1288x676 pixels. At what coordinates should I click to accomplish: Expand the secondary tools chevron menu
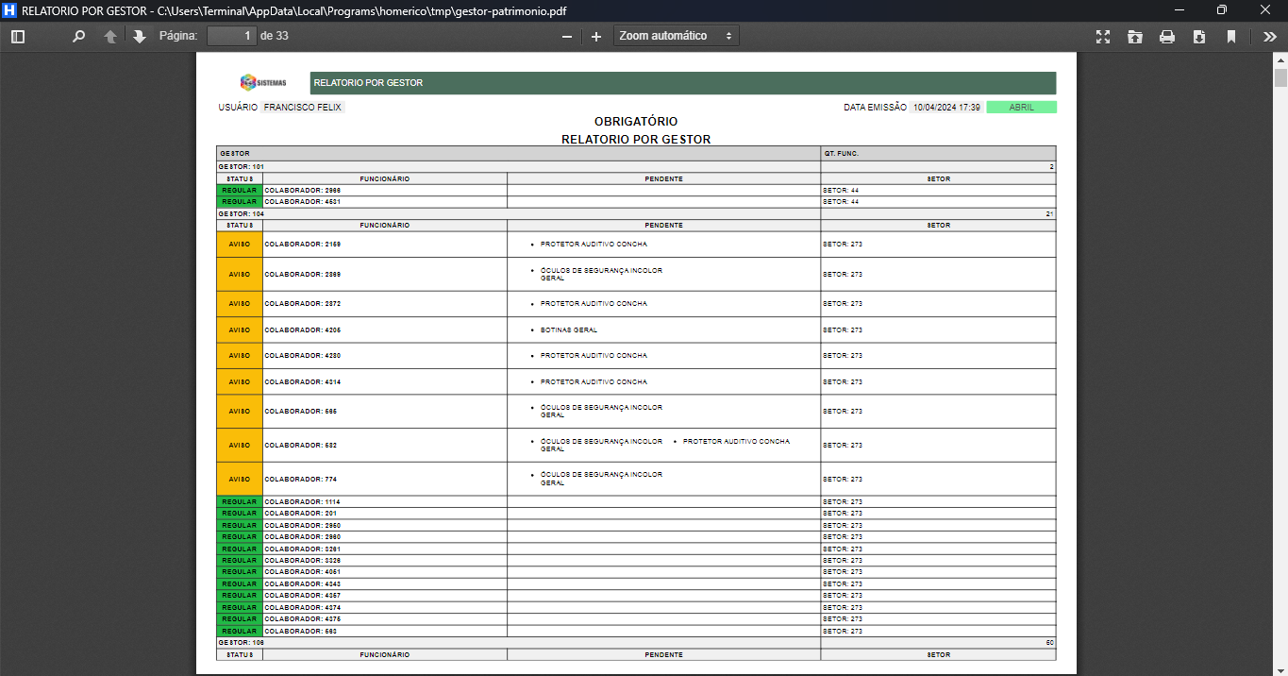pos(1269,37)
